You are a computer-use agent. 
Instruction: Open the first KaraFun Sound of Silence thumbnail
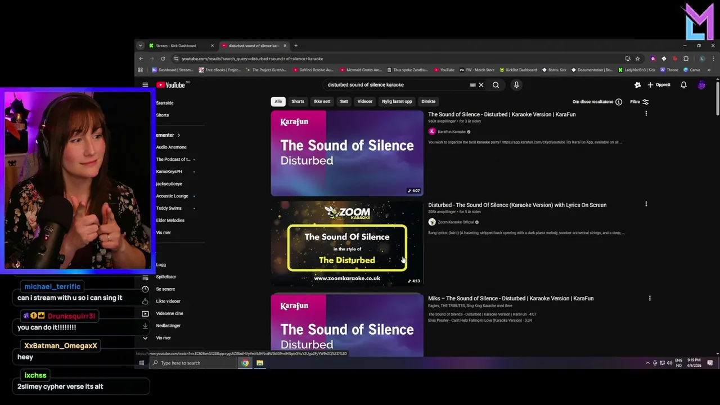click(x=347, y=153)
